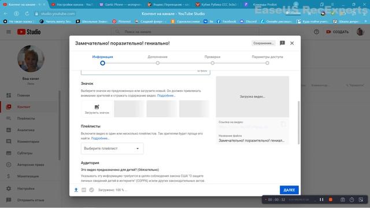This screenshot has width=370, height=208.
Task: Click the rightmost recorder toolbar icon
Action: click(361, 199)
